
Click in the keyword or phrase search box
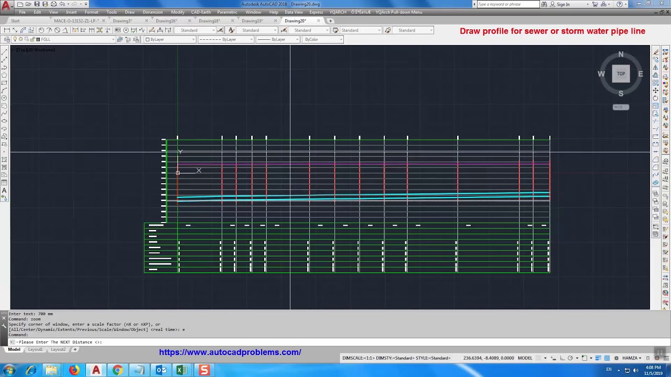tap(507, 4)
